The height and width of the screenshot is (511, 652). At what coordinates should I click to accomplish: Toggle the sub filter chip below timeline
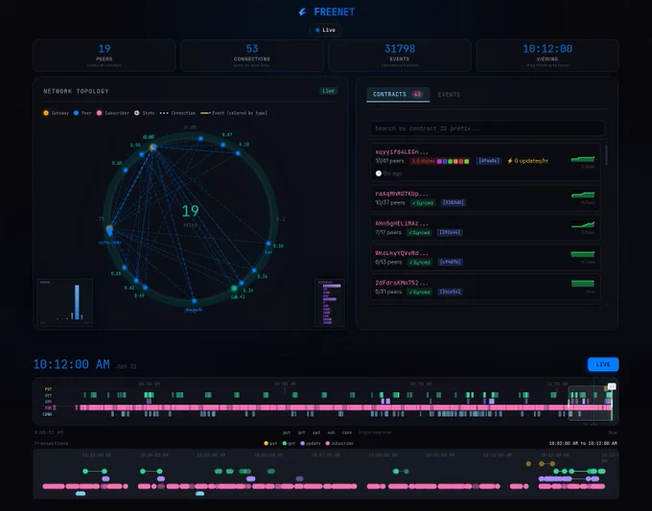point(331,432)
